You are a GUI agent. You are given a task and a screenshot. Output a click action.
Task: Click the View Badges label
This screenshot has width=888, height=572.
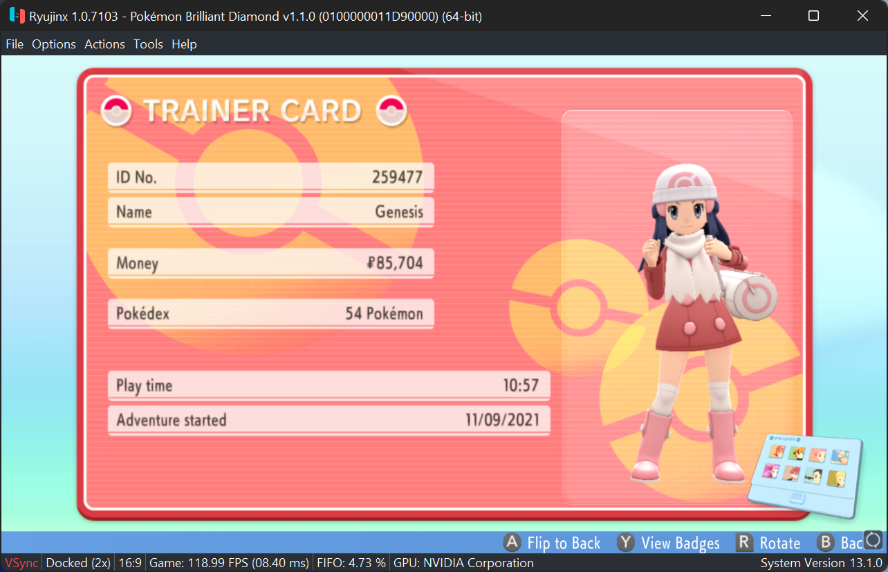pyautogui.click(x=681, y=543)
